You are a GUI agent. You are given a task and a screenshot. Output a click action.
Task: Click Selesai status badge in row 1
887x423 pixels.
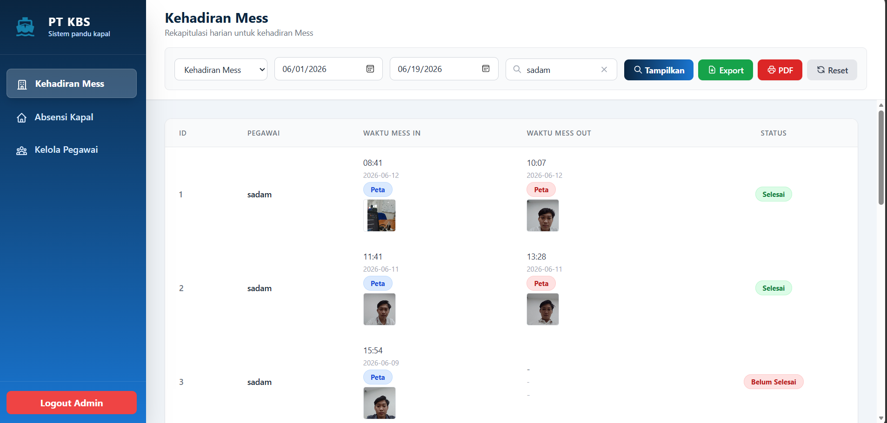click(774, 194)
